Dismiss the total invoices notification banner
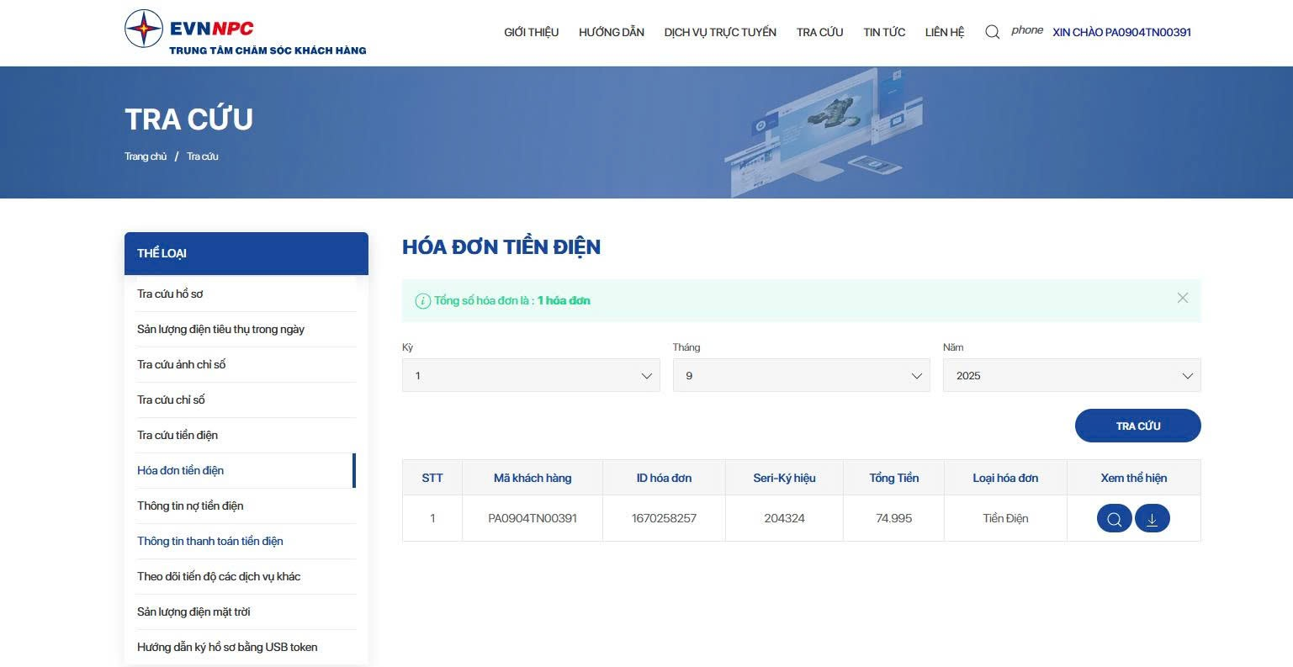The image size is (1293, 667). point(1182,298)
